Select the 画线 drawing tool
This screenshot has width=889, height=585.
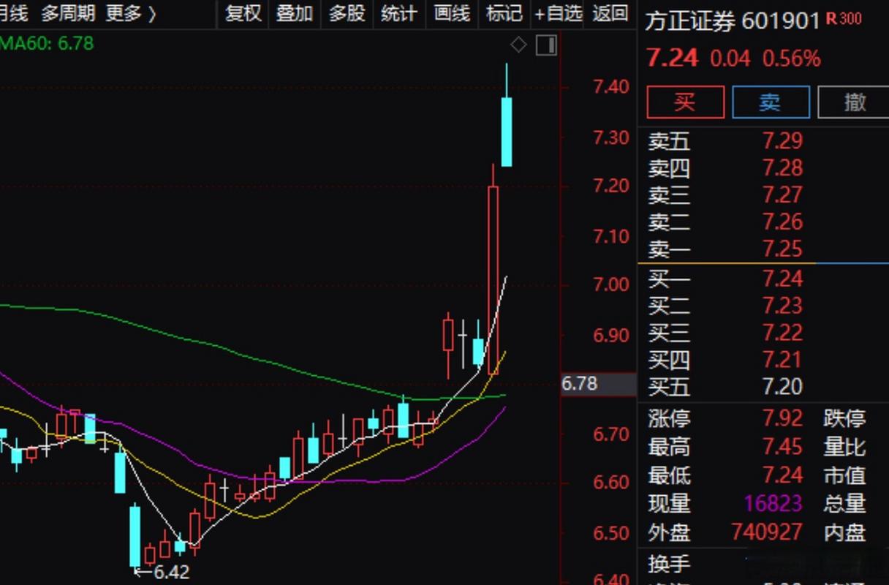coord(451,14)
